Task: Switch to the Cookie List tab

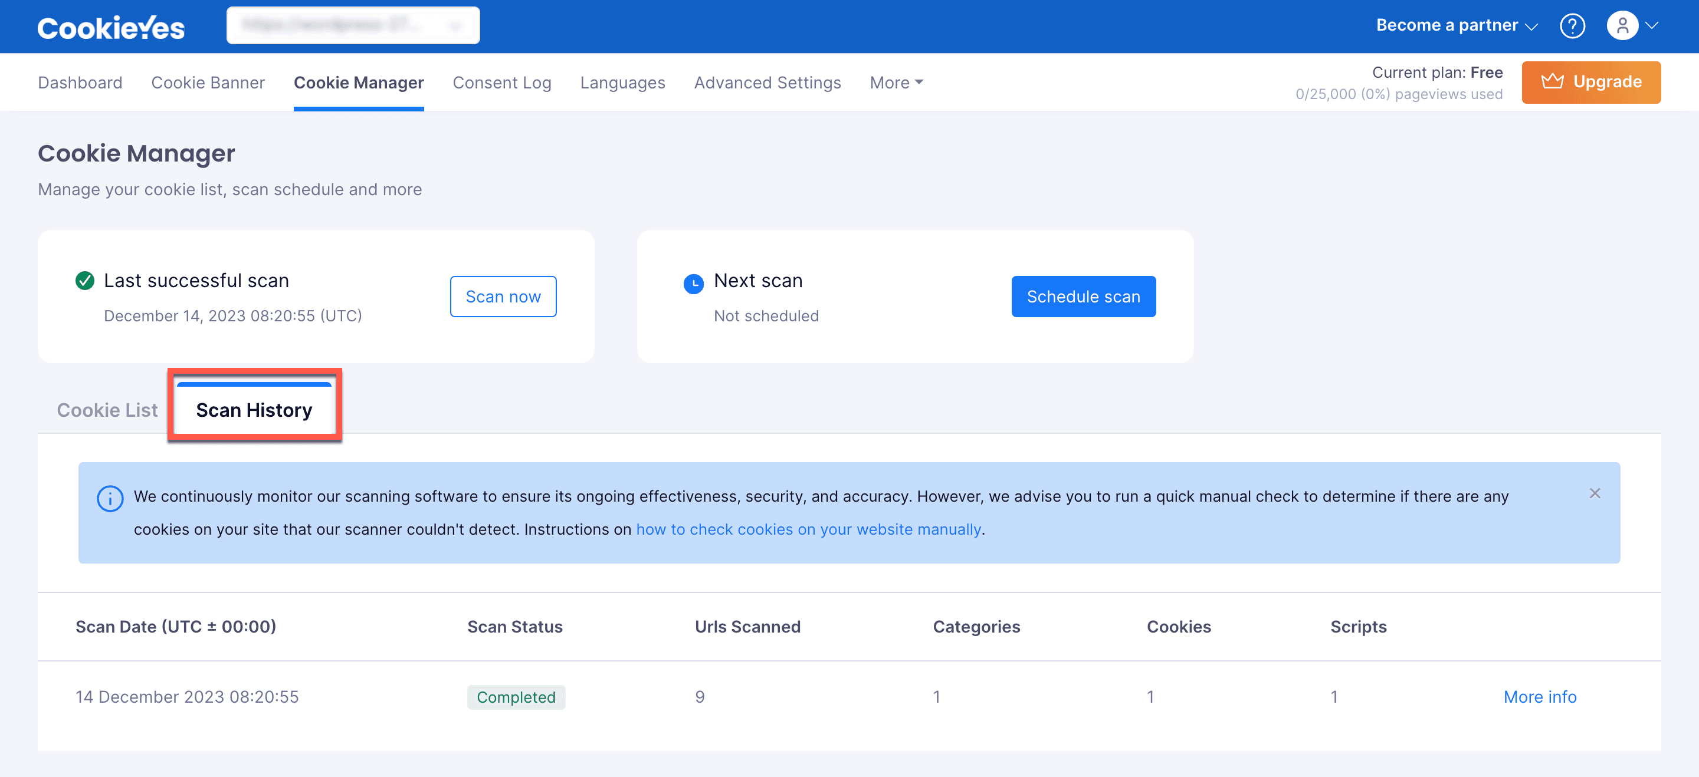Action: coord(107,410)
